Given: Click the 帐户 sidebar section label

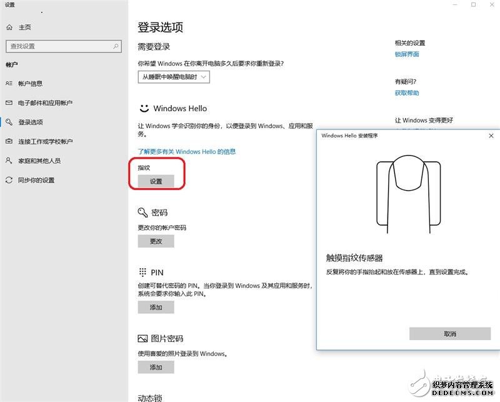Looking at the screenshot, I should click(12, 65).
